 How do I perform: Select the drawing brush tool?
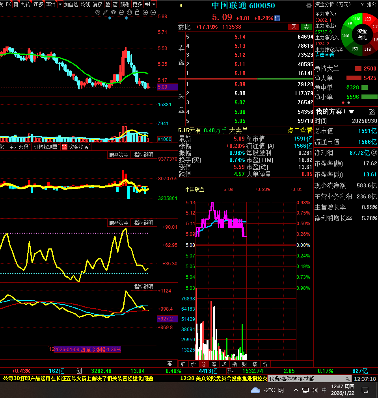(x=105, y=12)
